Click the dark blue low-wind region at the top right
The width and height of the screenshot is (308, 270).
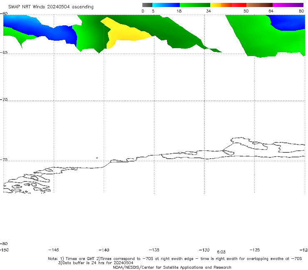[x=288, y=22]
